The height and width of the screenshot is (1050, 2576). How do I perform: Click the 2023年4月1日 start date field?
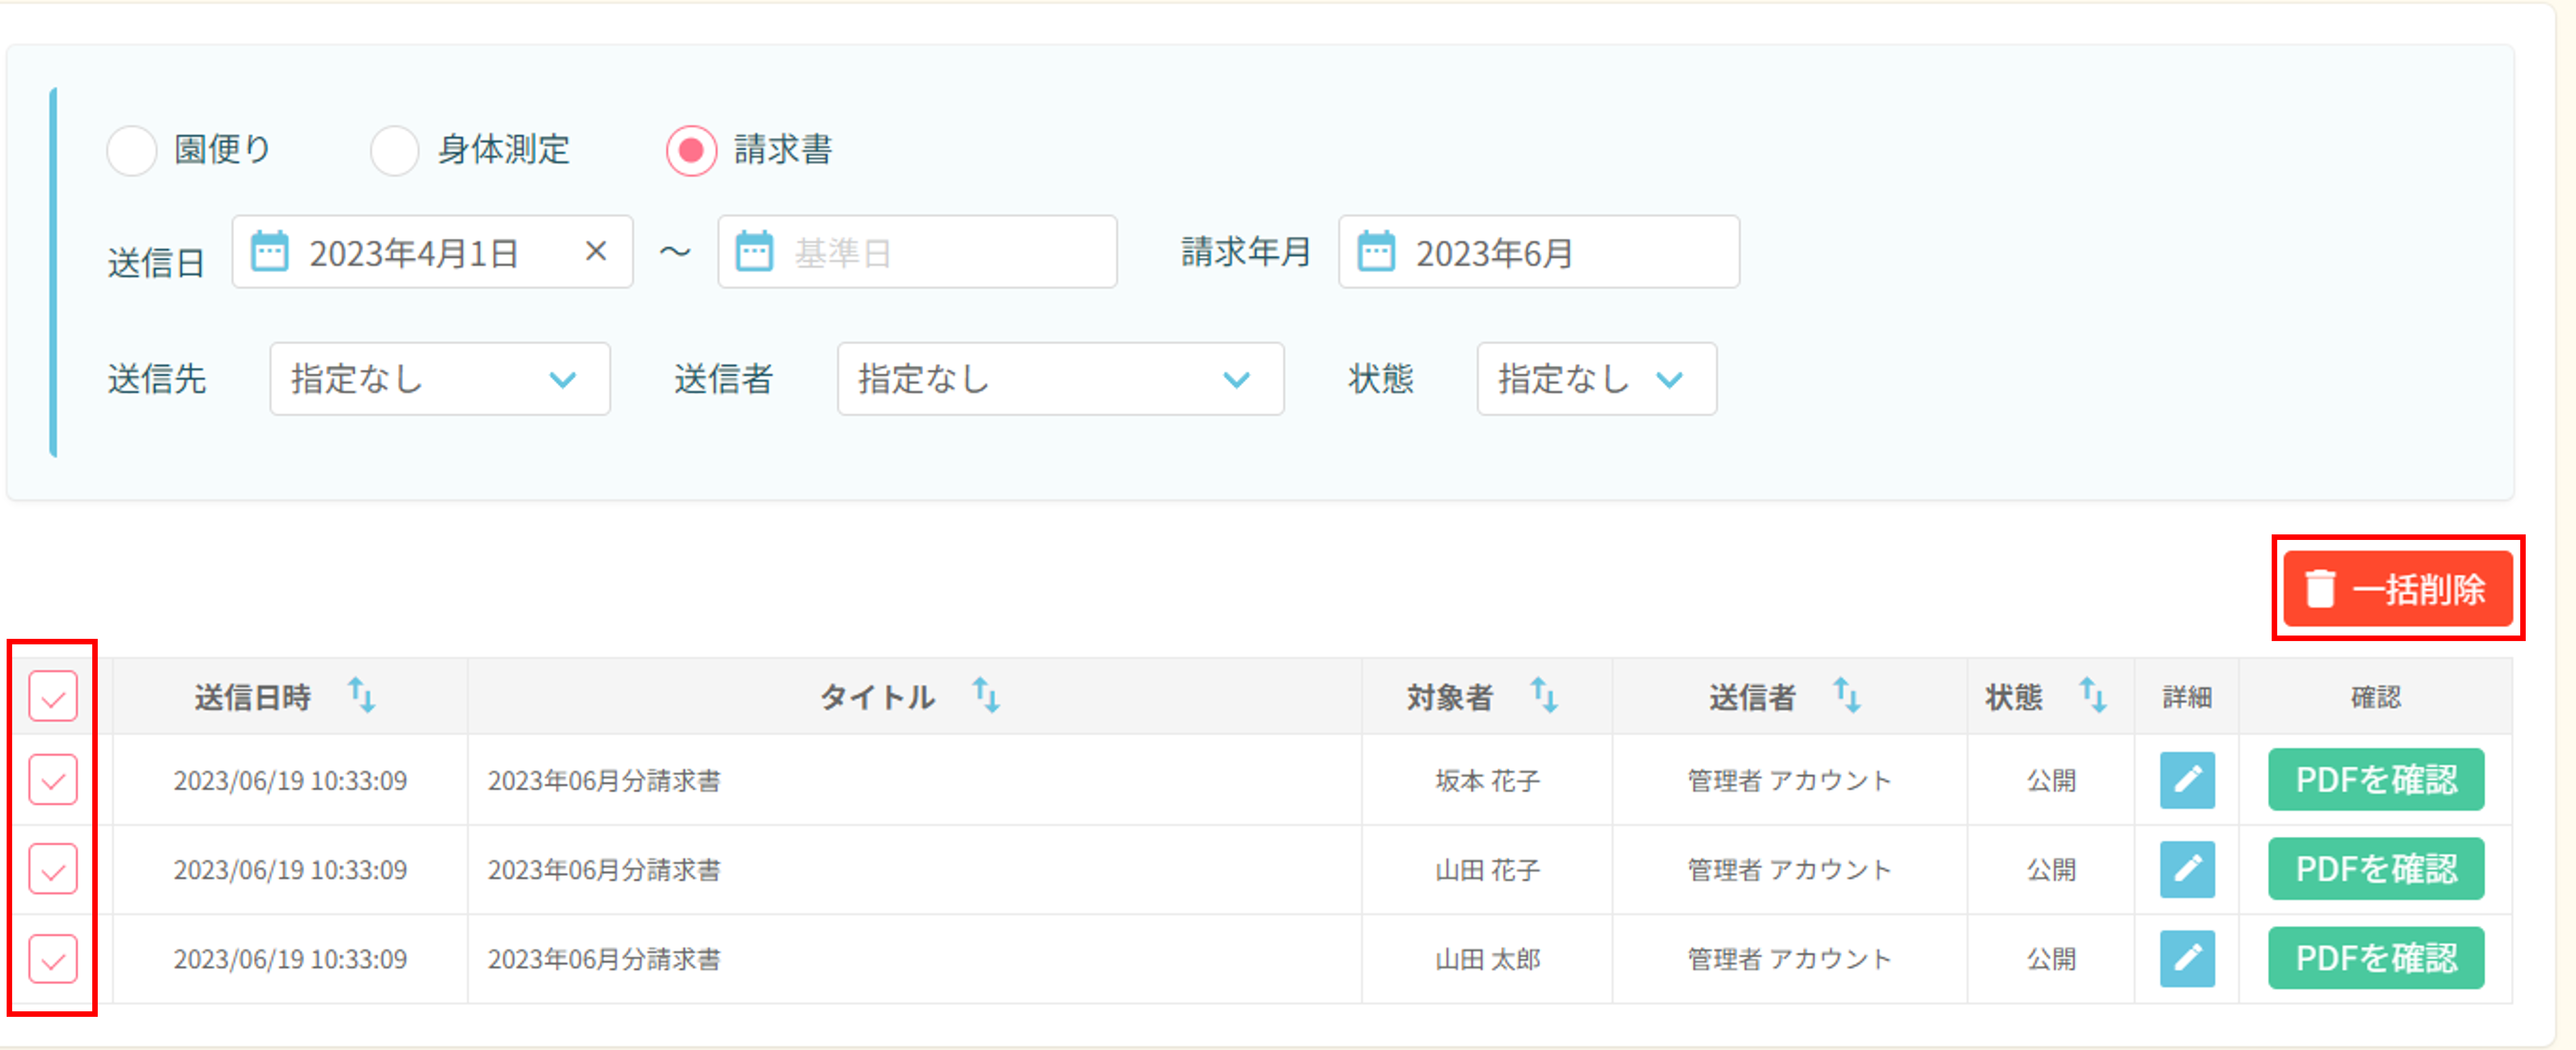(432, 252)
